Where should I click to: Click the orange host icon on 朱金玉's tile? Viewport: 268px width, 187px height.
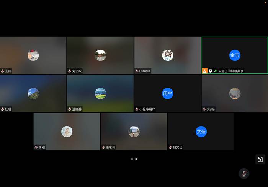coord(205,71)
